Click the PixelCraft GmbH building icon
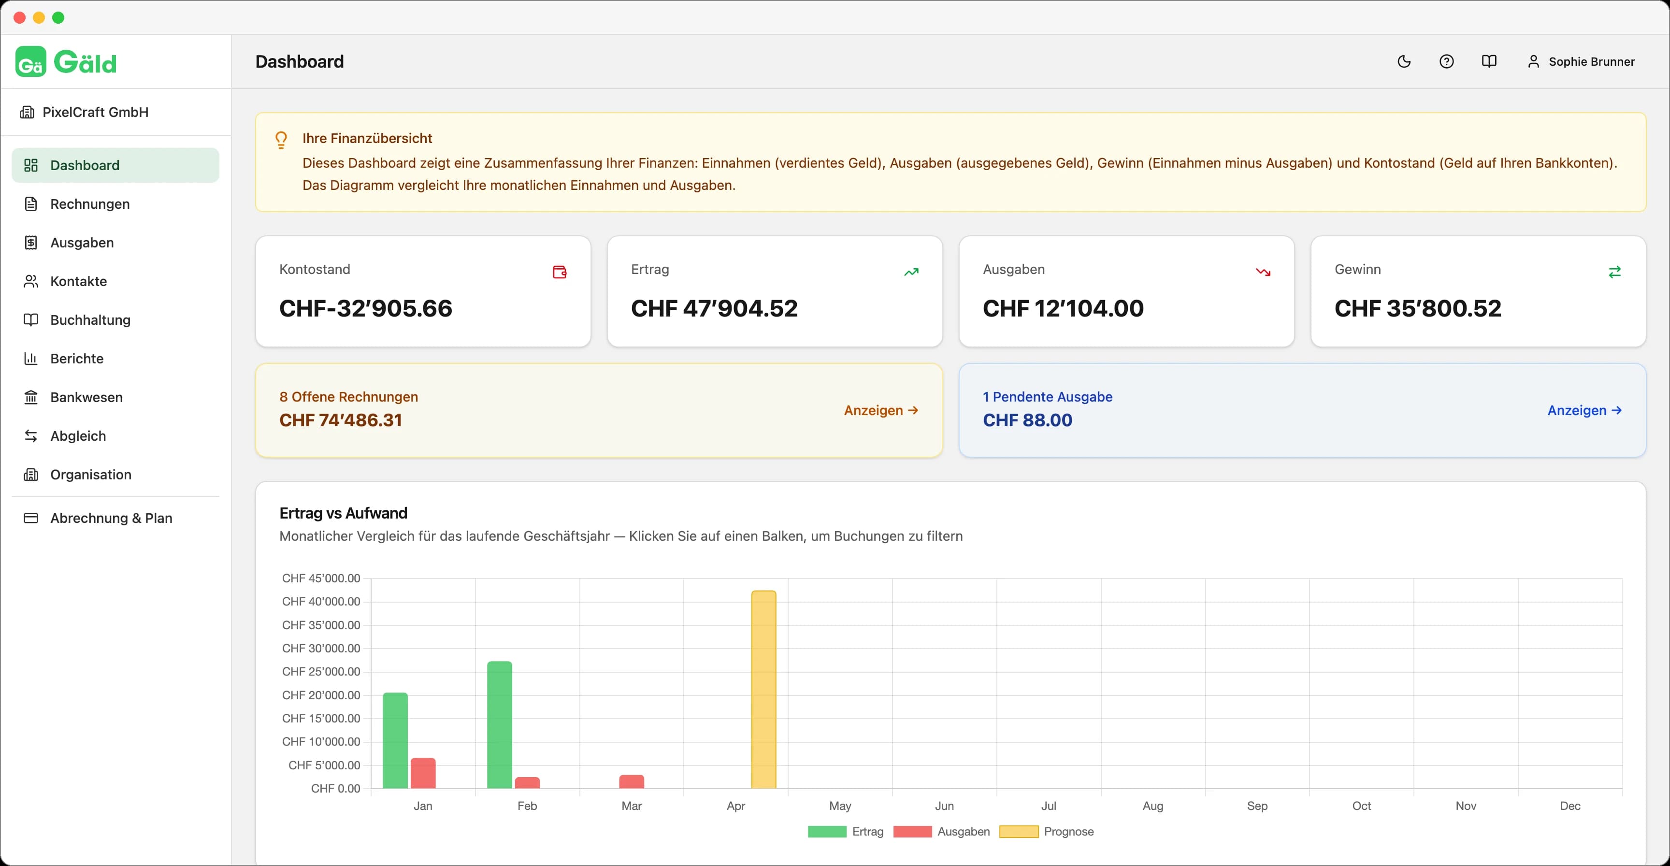The image size is (1670, 866). tap(27, 112)
